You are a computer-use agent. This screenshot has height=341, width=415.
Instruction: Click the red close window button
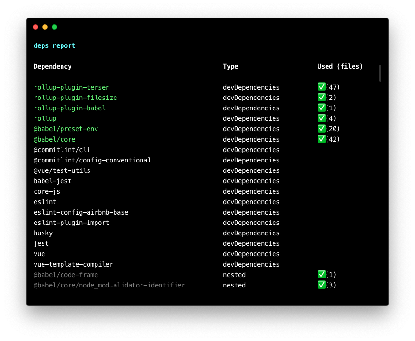tap(35, 27)
